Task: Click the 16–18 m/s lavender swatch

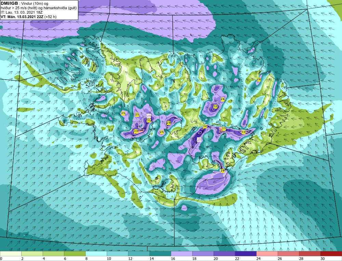Action: (182, 254)
